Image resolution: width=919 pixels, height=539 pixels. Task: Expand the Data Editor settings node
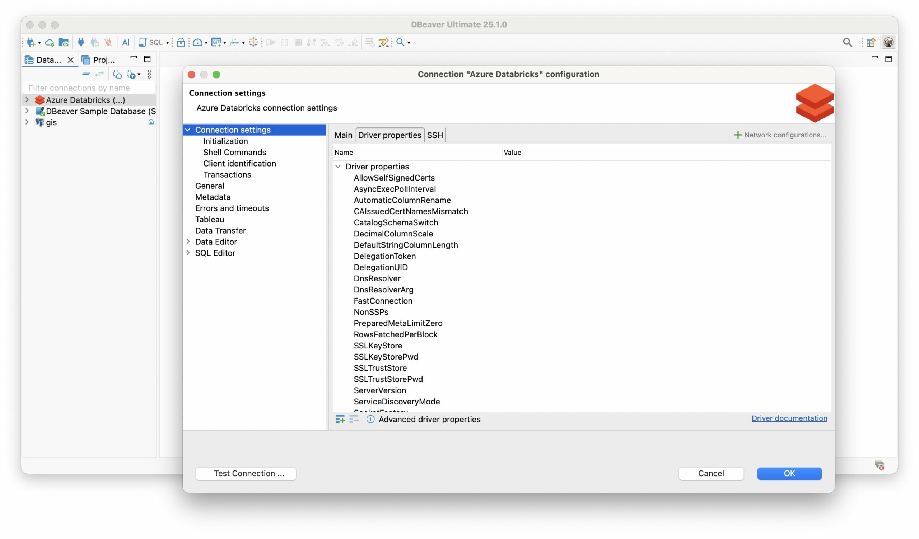[x=188, y=242]
